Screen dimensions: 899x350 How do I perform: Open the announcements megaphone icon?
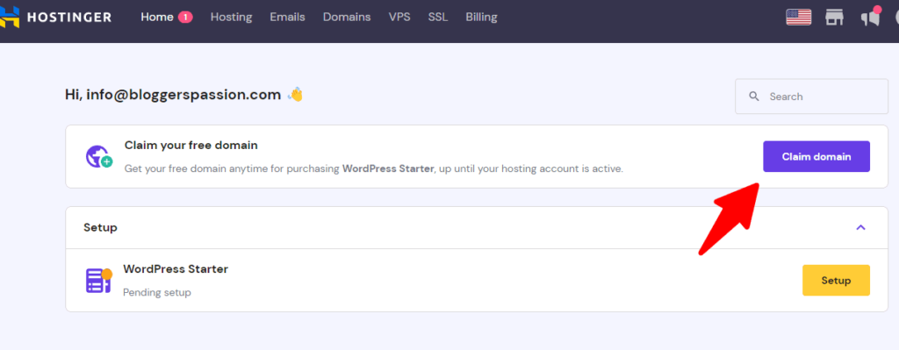870,17
